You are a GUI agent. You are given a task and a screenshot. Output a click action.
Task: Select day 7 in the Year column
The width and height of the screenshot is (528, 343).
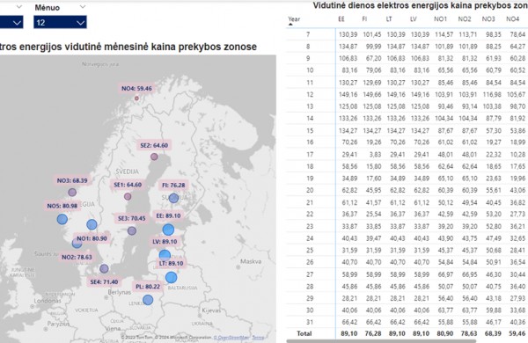[x=308, y=34]
